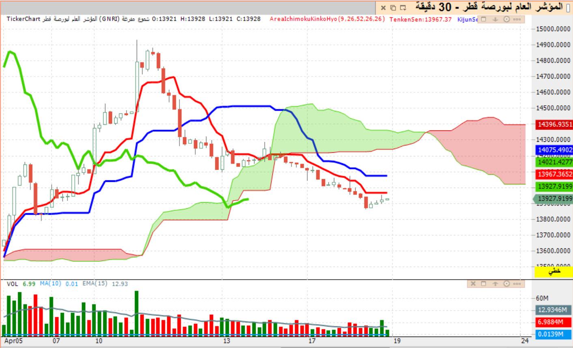Image resolution: width=573 pixels, height=348 pixels.
Task: Close the volume panel
Action: pyautogui.click(x=473, y=284)
